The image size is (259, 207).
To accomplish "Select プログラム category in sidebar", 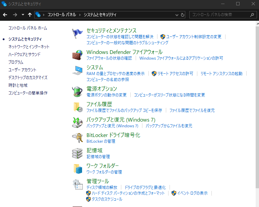I will (x=16, y=62).
